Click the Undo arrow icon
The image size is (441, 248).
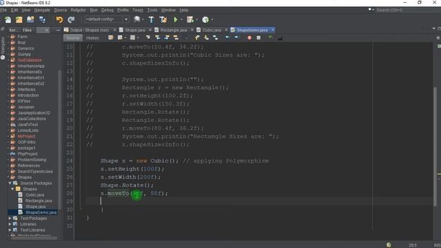pyautogui.click(x=59, y=19)
